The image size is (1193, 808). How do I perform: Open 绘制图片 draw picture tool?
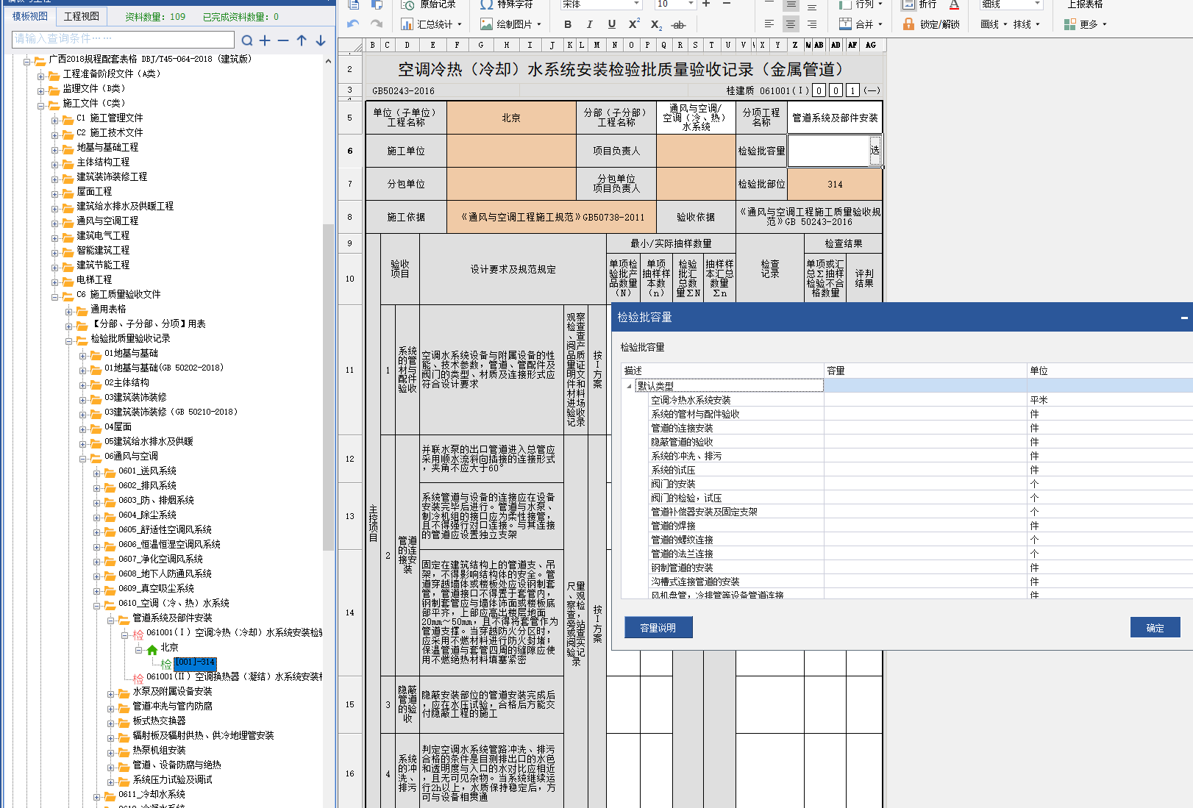click(510, 24)
